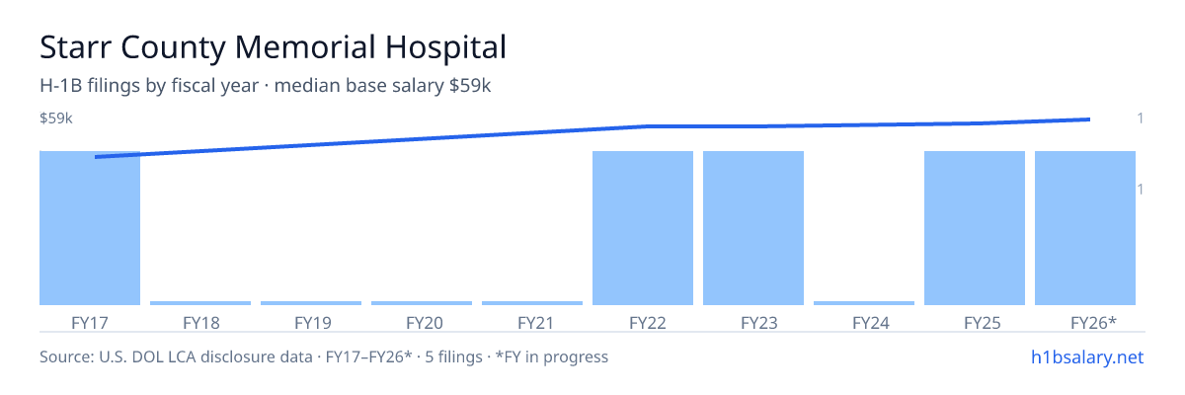The image size is (1185, 395).
Task: Click the FY22 filings bar
Action: point(643,228)
